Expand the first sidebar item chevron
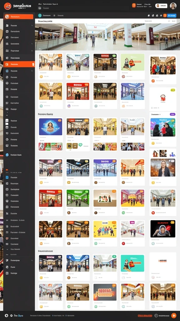Image resolution: width=180 pixels, height=321 pixels. pos(32,26)
